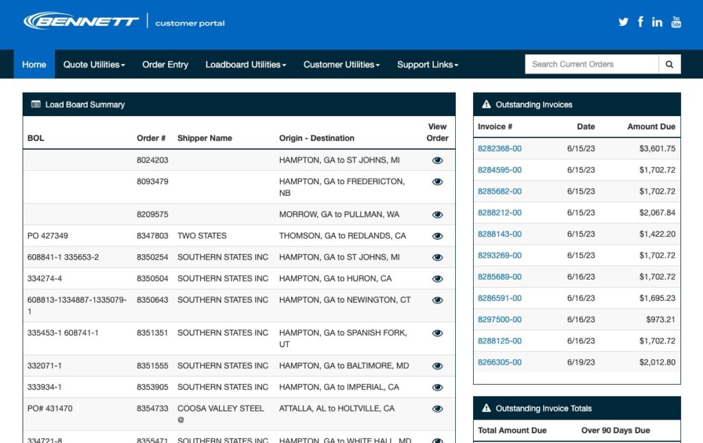Click shipper name TWO STATES

pos(202,236)
